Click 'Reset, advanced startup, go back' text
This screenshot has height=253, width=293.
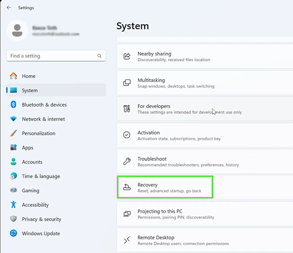pos(169,191)
